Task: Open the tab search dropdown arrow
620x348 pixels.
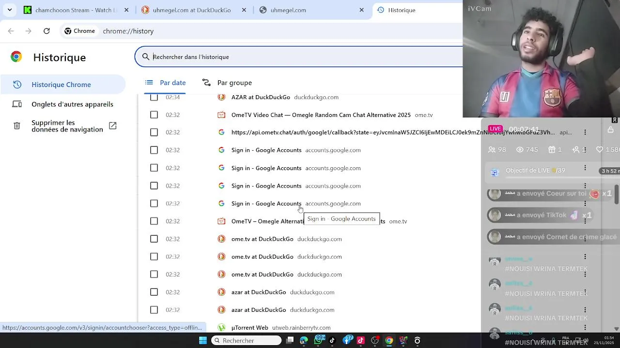Action: pos(10,10)
